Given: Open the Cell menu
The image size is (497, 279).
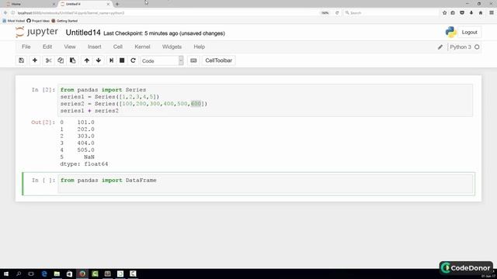Looking at the screenshot, I should 117,46.
